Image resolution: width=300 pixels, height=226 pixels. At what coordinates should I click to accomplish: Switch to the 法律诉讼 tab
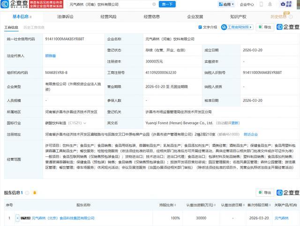pos(65,17)
